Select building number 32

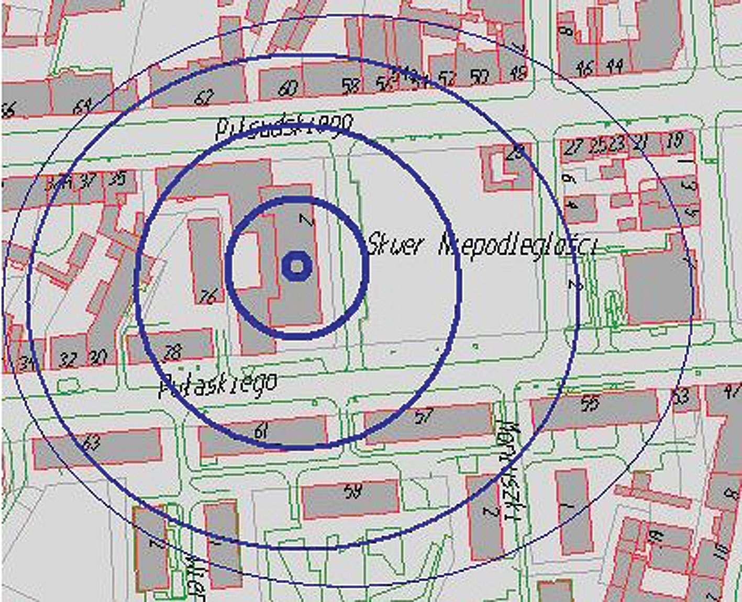(68, 360)
